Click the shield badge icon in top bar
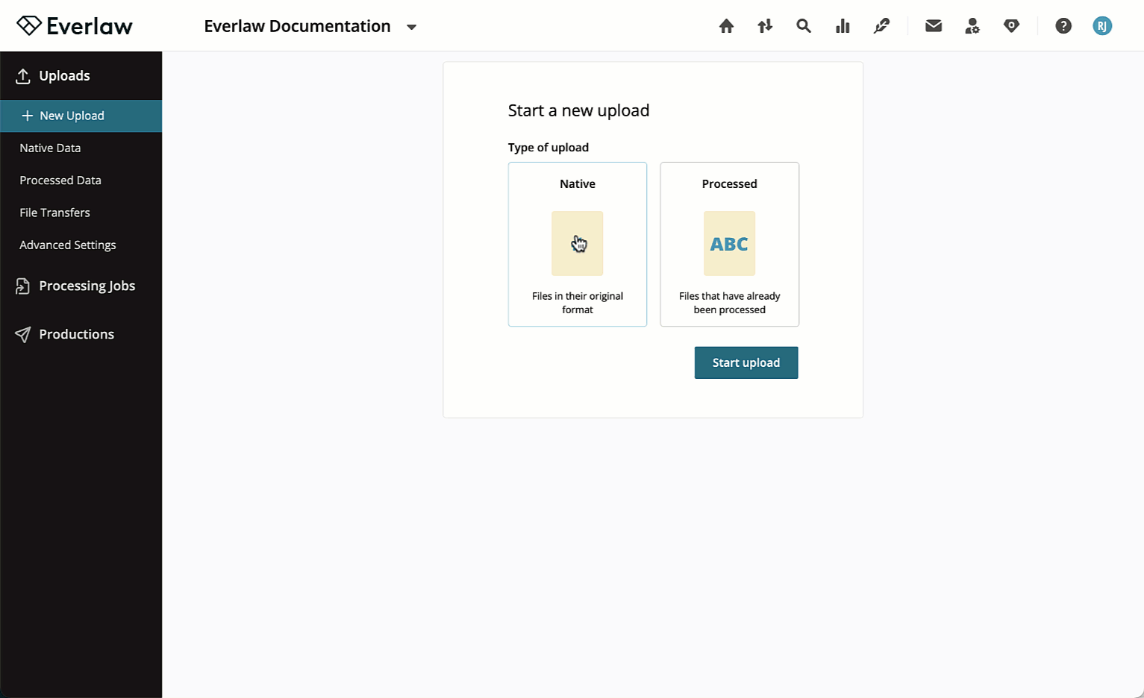 click(x=1011, y=26)
